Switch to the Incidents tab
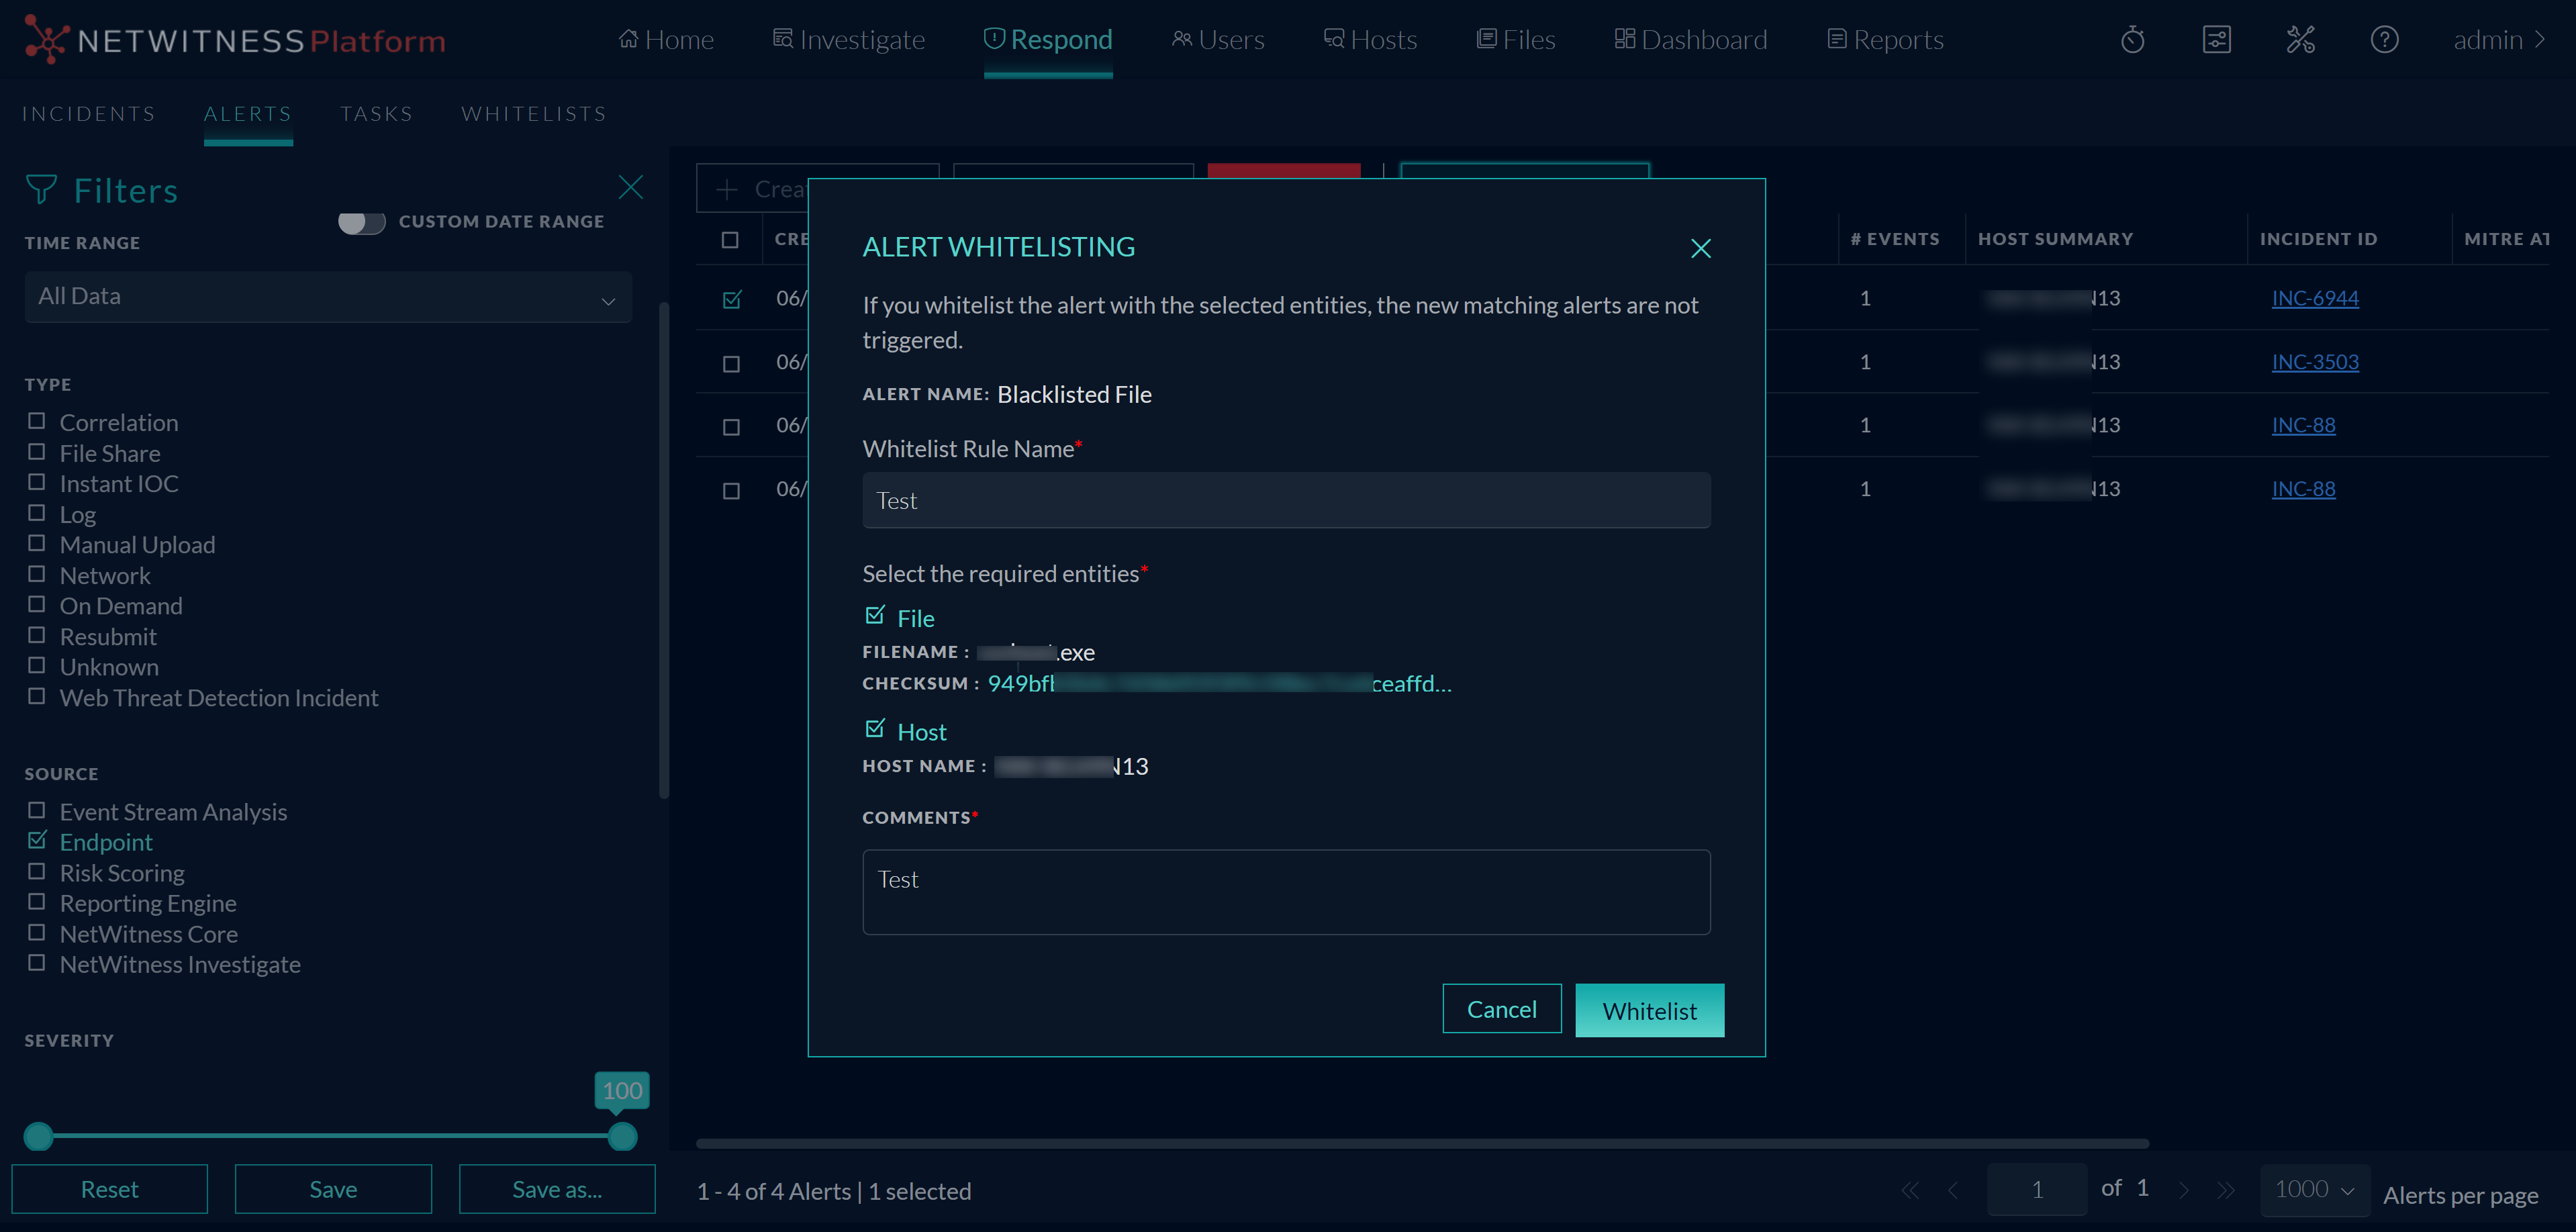2576x1232 pixels. pos(88,113)
